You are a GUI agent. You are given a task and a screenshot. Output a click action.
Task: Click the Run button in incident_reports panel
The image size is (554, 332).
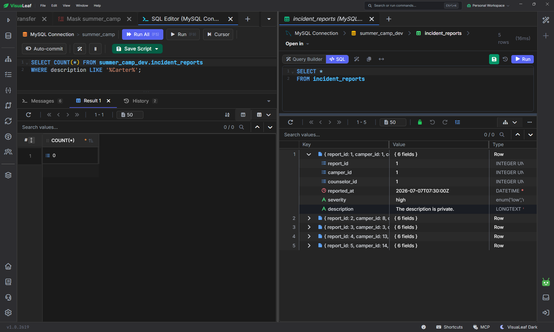pyautogui.click(x=523, y=59)
